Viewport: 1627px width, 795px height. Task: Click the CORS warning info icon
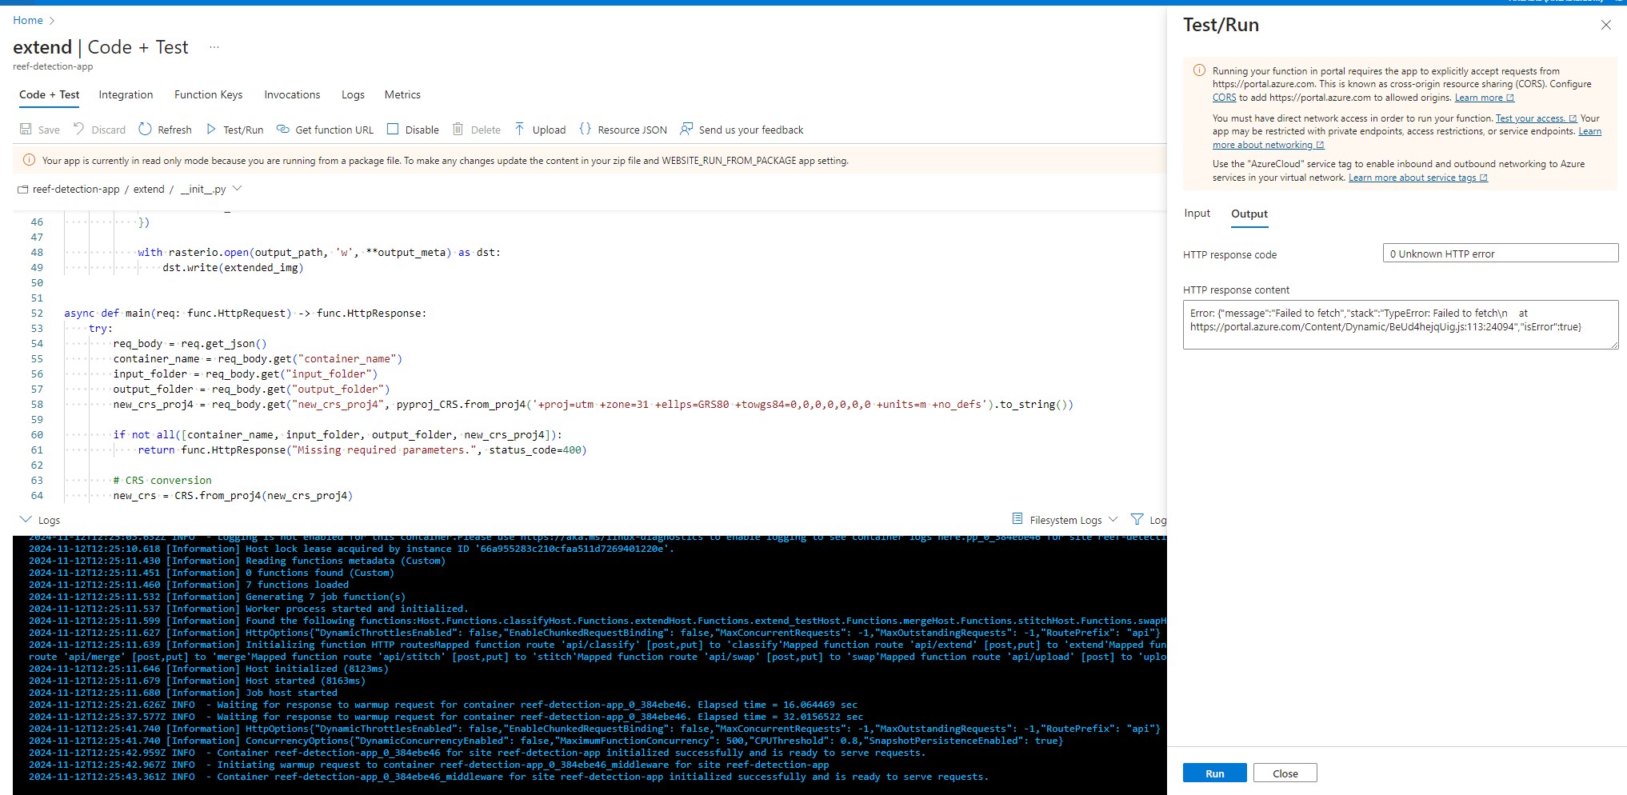pos(1199,70)
